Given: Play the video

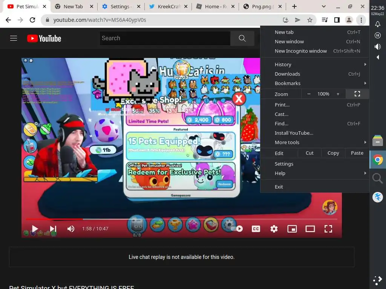Looking at the screenshot, I should pos(35,229).
